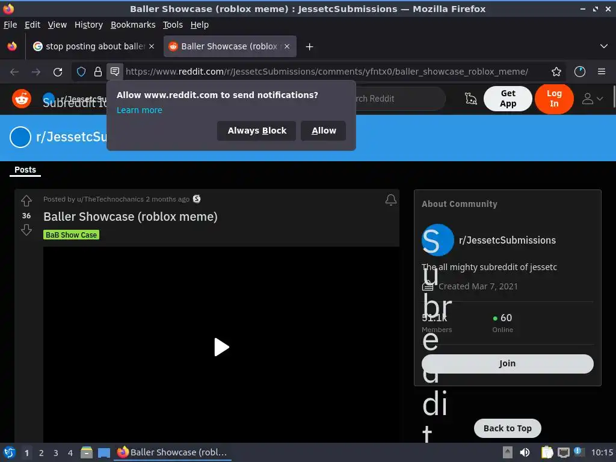616x462 pixels.
Task: Click the post notification bell icon
Action: (x=390, y=200)
